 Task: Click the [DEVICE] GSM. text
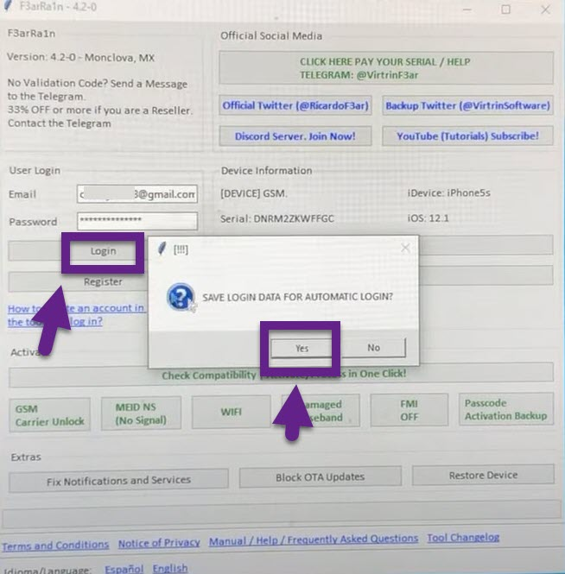253,193
